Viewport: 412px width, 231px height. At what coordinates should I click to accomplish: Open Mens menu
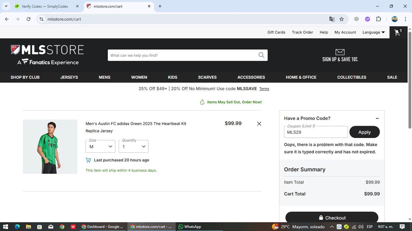pos(104,77)
